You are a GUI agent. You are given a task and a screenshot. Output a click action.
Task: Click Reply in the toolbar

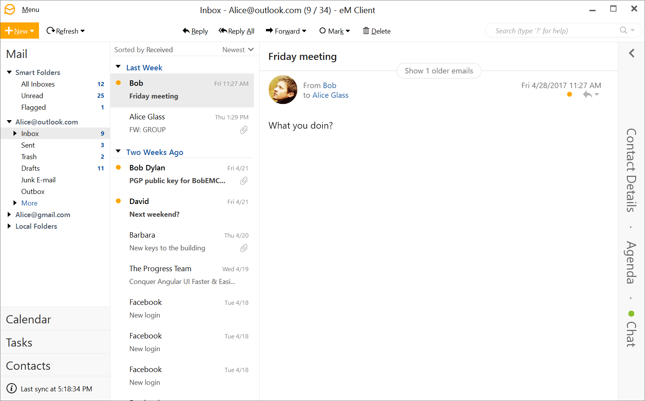coord(195,31)
